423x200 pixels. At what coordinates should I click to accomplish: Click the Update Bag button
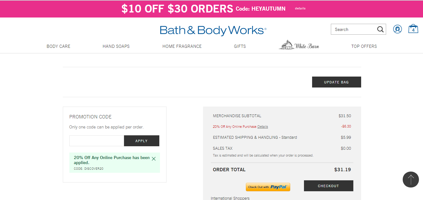pyautogui.click(x=336, y=82)
